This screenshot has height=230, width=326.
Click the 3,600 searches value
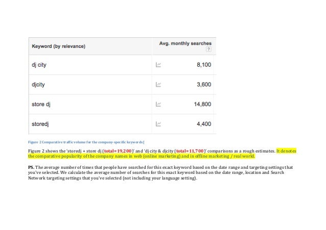tap(204, 85)
